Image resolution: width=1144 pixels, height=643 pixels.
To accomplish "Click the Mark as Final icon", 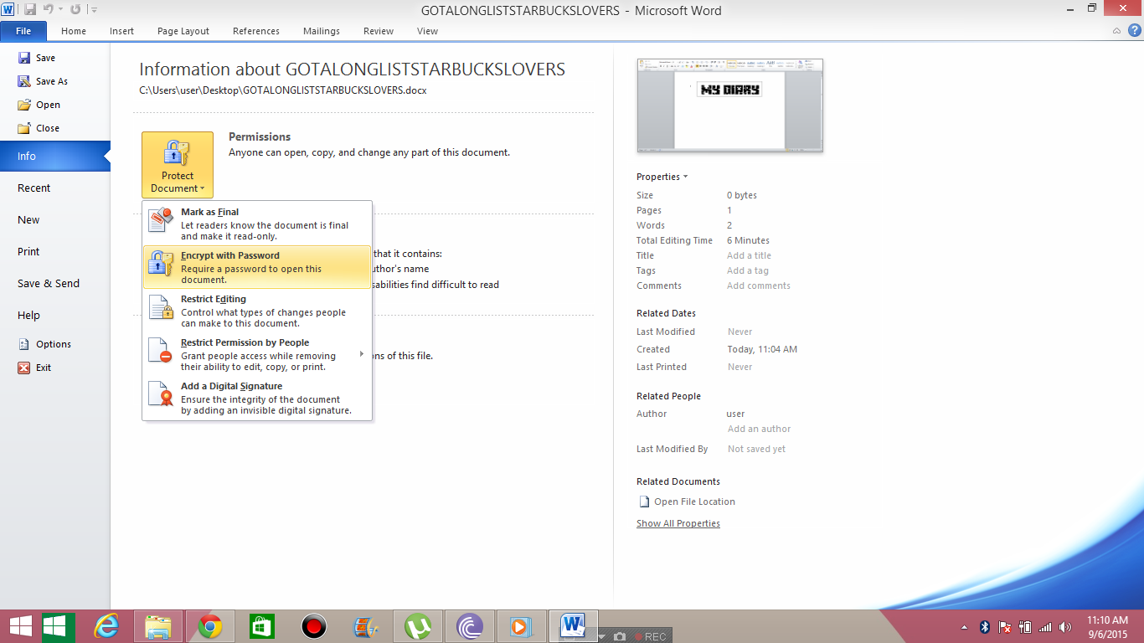I will (161, 220).
